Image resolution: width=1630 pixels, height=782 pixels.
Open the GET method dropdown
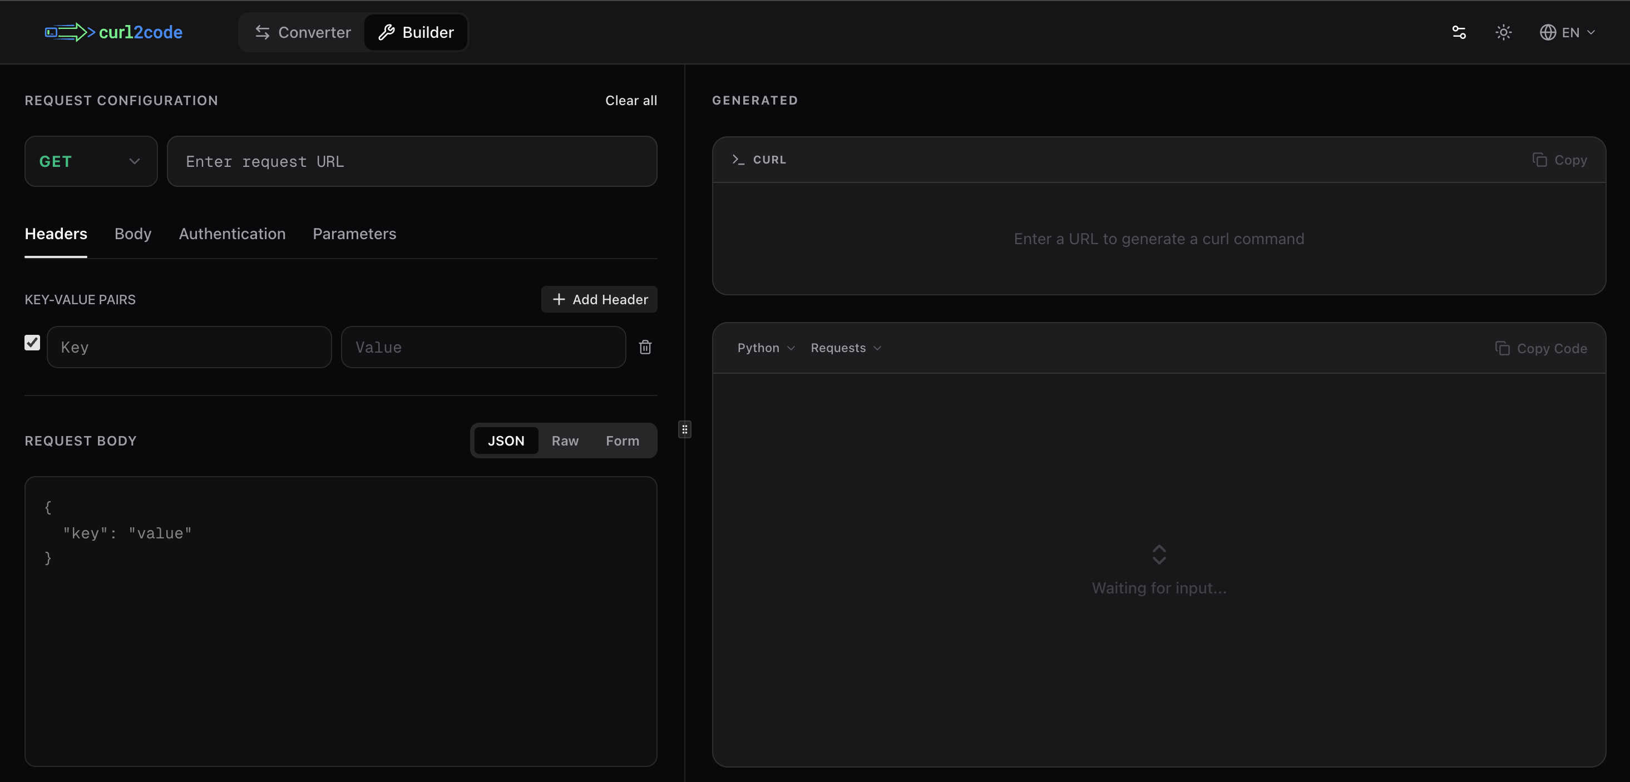(x=91, y=161)
